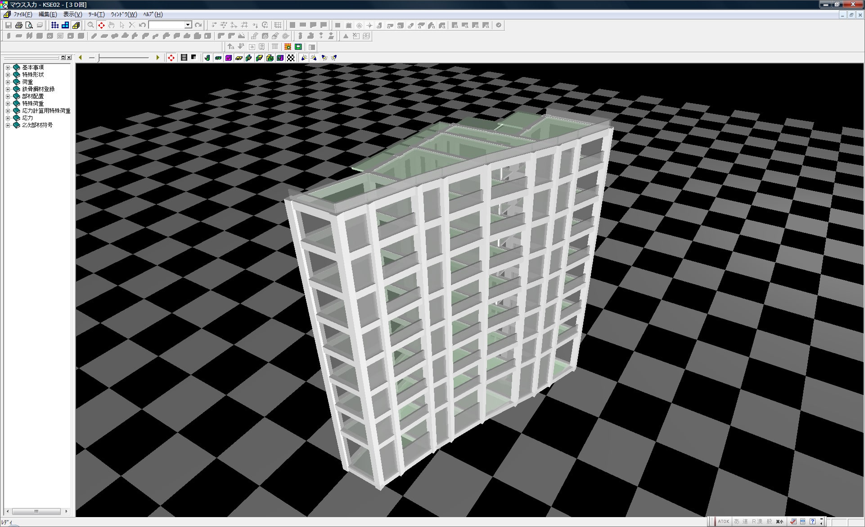
Task: Click the red four-arrow pan icon in the top toolbar
Action: [x=101, y=25]
